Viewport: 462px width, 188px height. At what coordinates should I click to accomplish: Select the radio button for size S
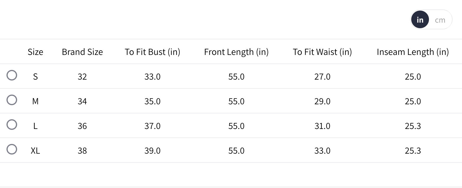tap(12, 75)
